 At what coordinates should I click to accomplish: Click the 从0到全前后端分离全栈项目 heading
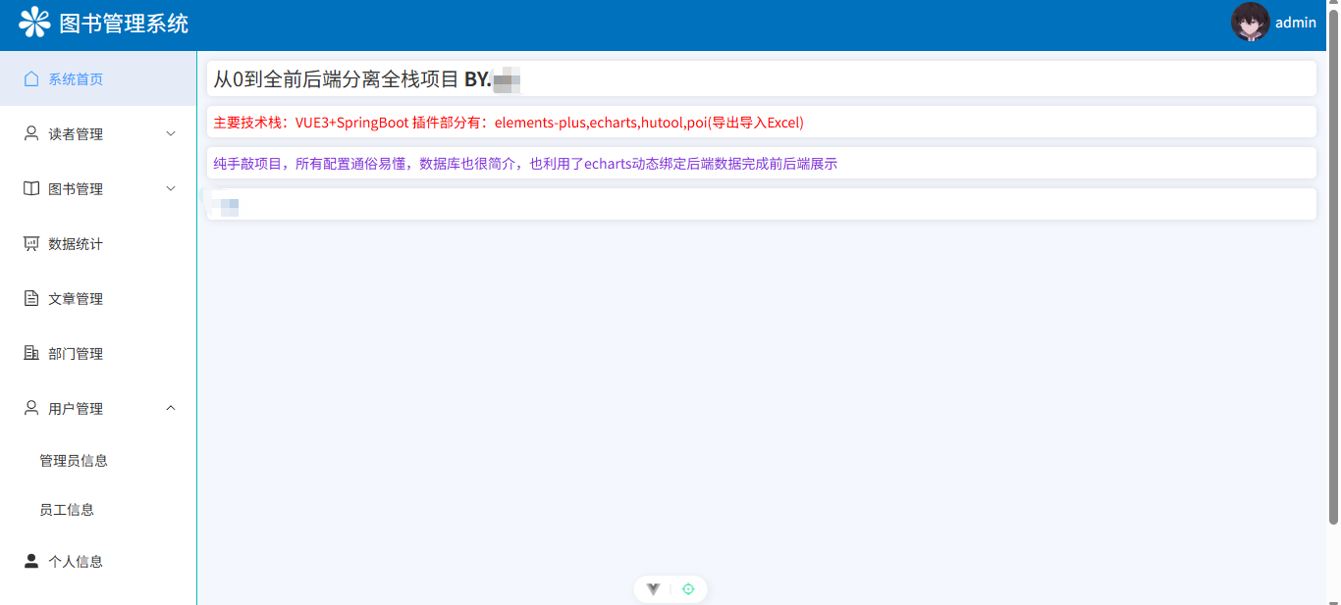coord(336,79)
